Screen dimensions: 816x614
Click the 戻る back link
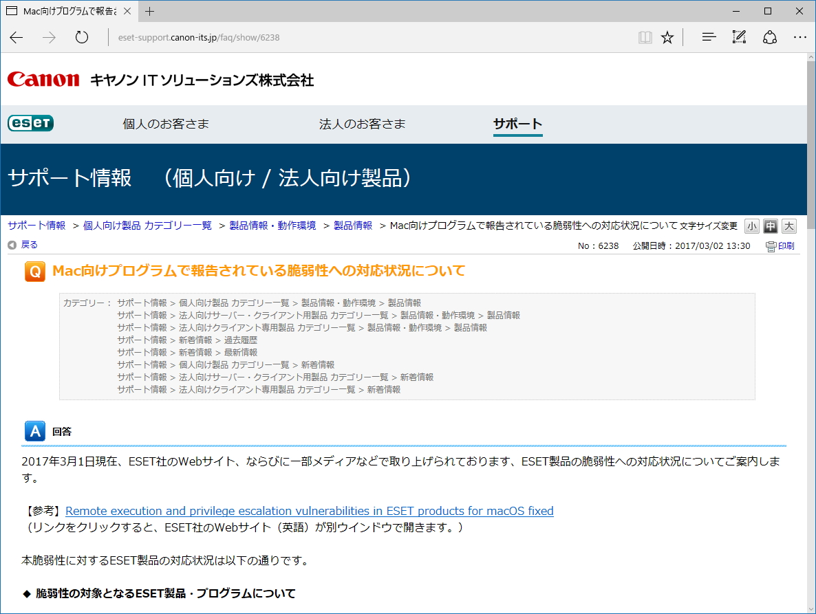coord(29,245)
